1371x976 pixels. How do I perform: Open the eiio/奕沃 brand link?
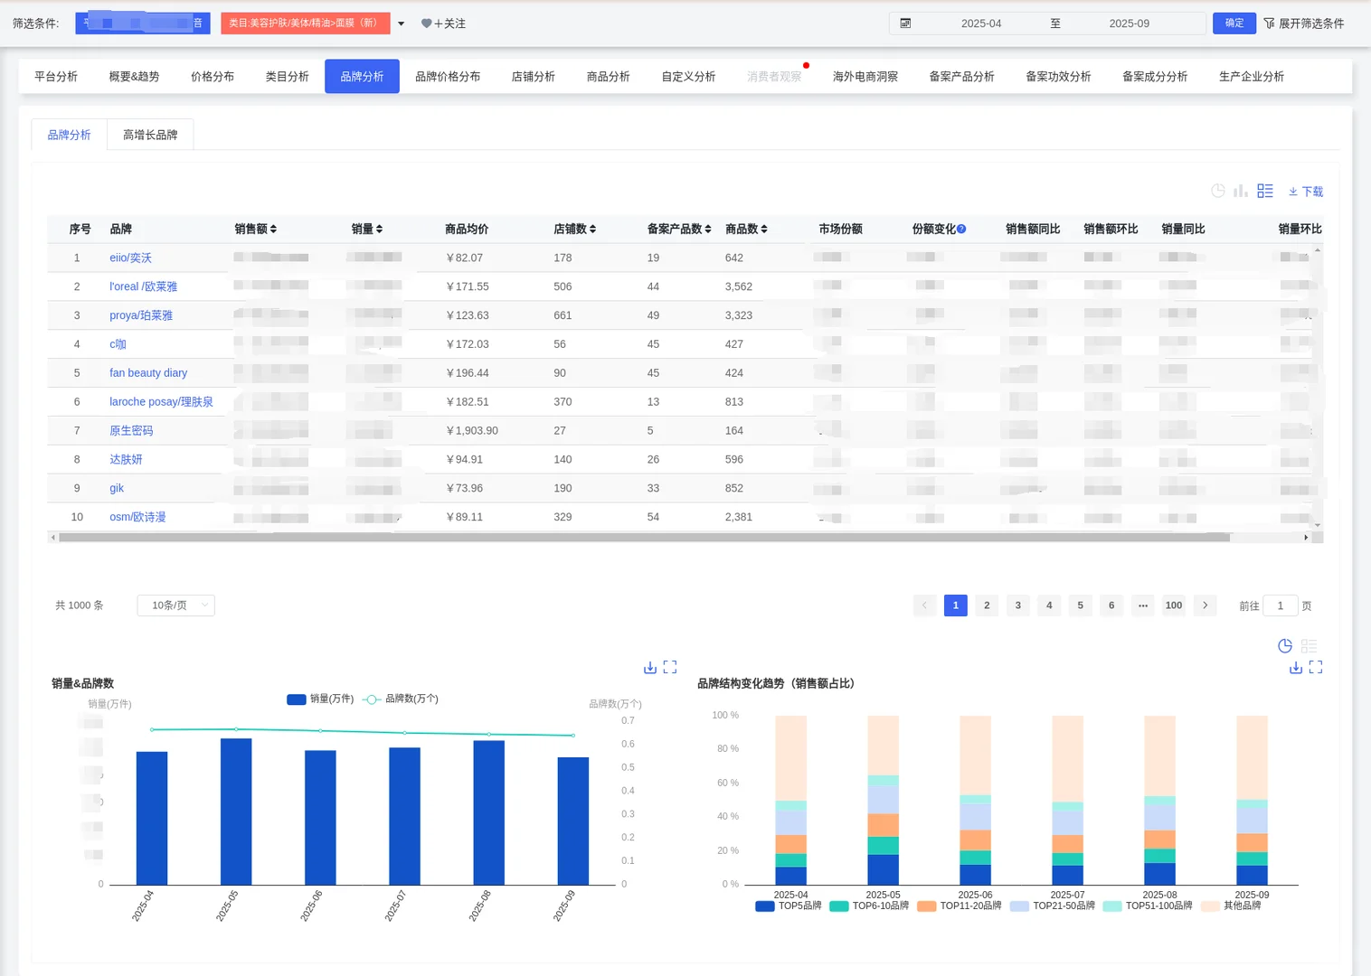(x=131, y=258)
